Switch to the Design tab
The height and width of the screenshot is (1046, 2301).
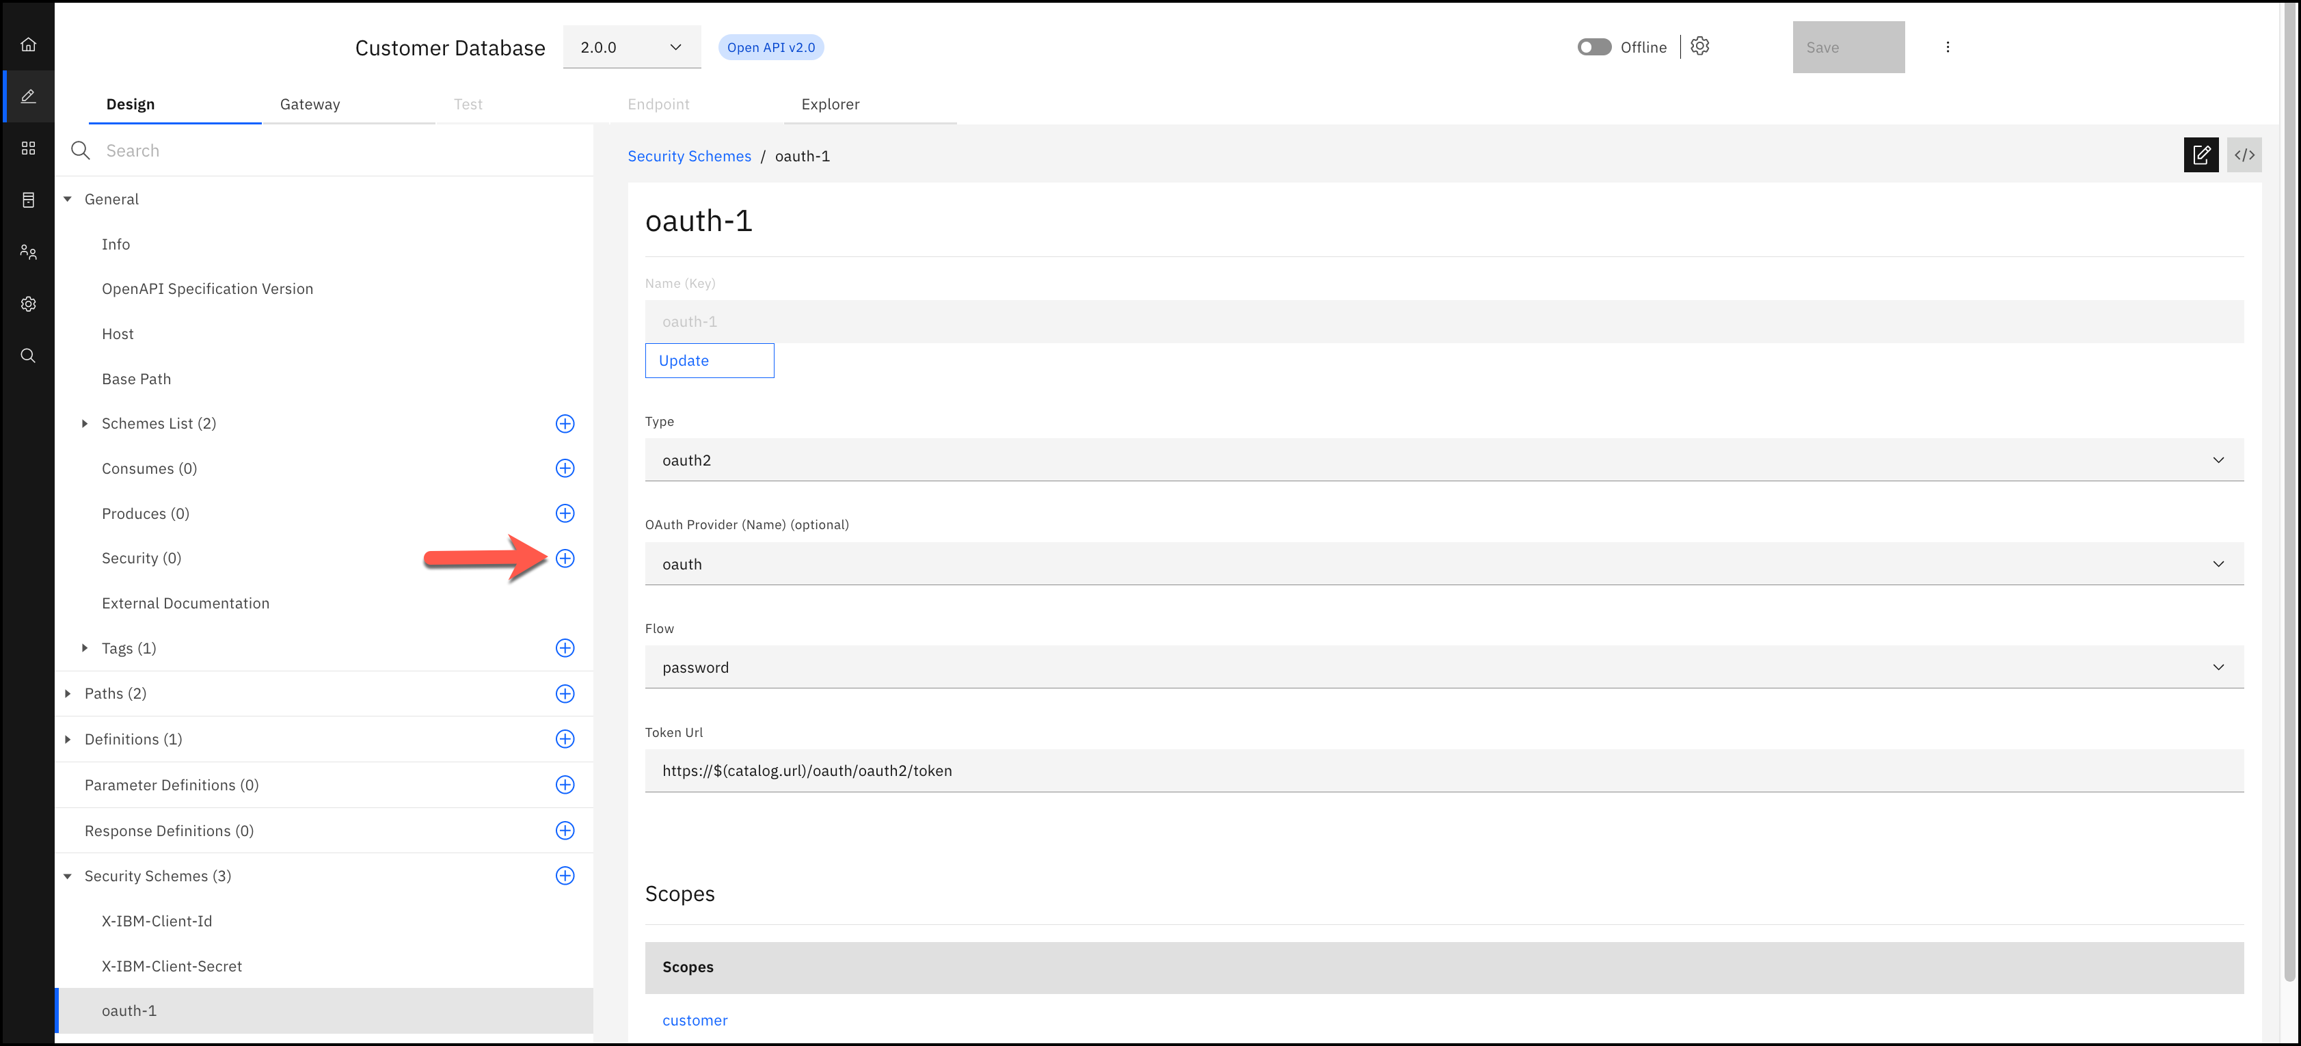tap(174, 104)
